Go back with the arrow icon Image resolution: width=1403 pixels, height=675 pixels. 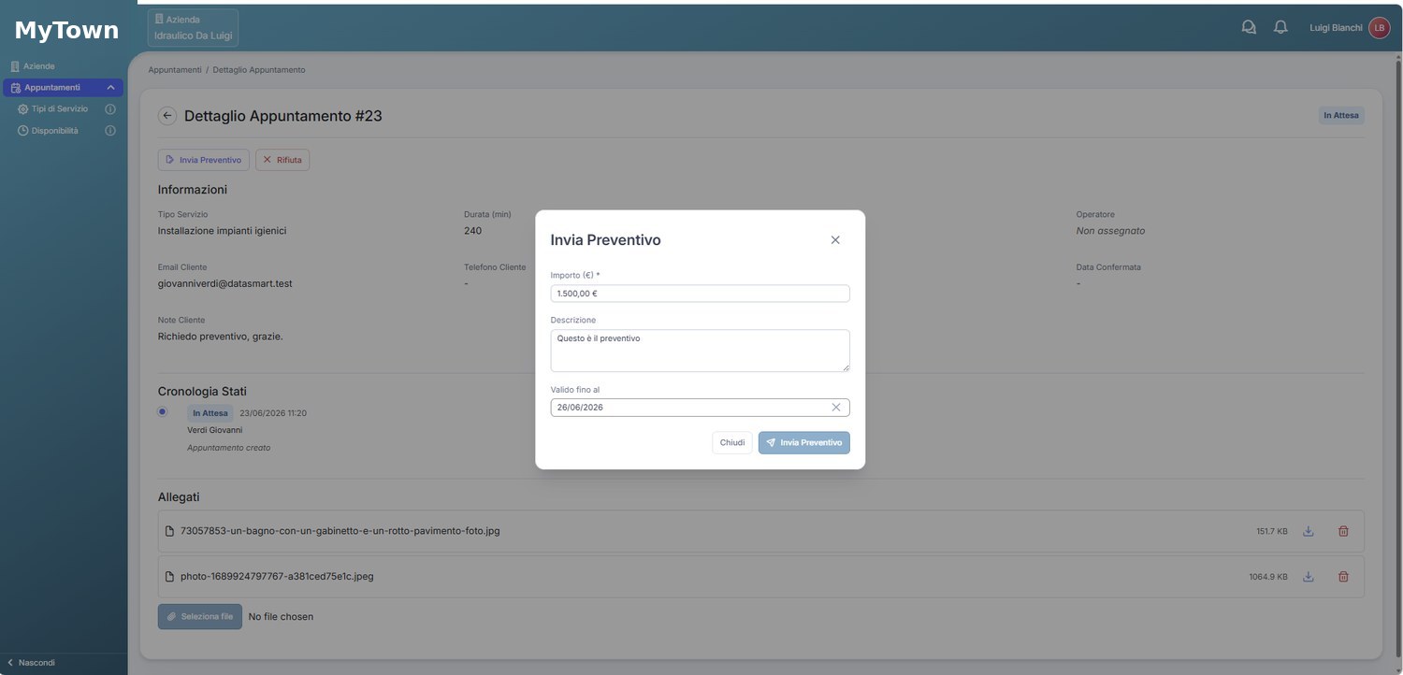(167, 116)
